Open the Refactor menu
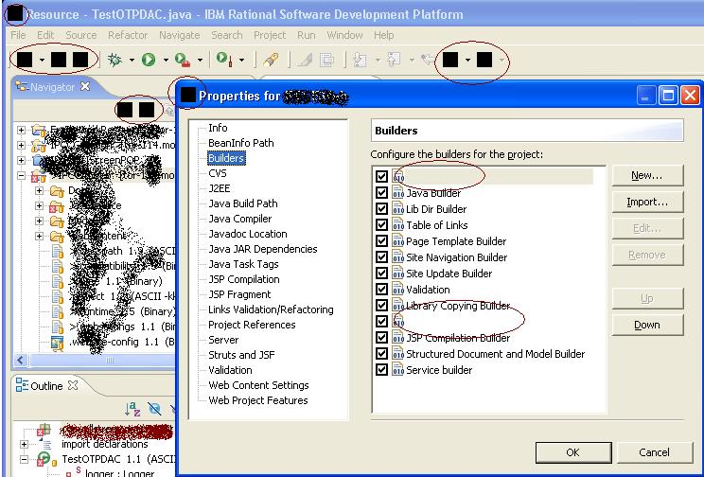 (127, 35)
